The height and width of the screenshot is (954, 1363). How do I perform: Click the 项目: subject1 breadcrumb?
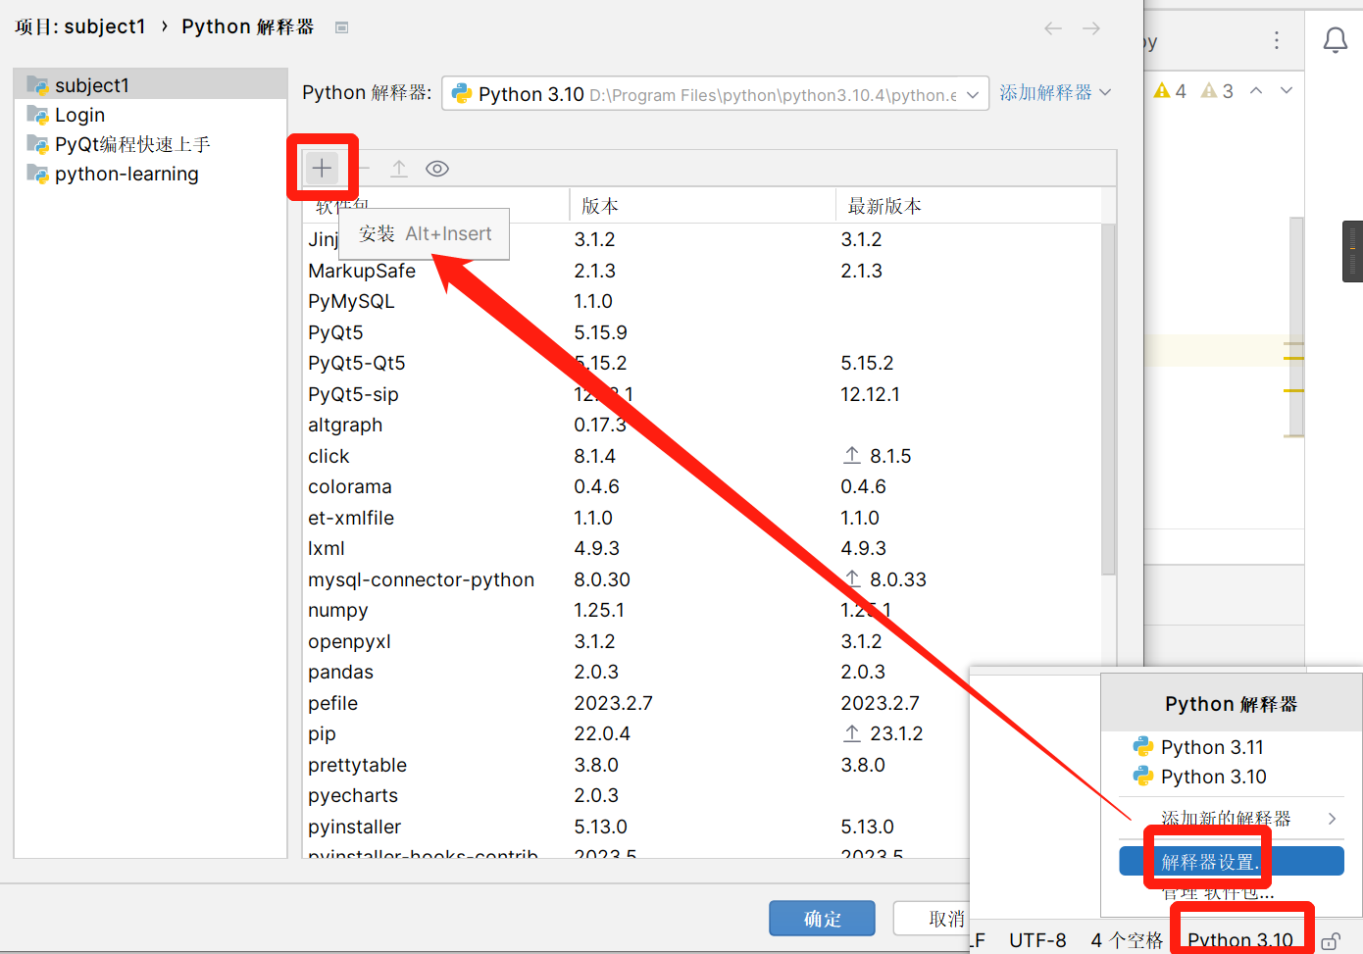click(79, 26)
